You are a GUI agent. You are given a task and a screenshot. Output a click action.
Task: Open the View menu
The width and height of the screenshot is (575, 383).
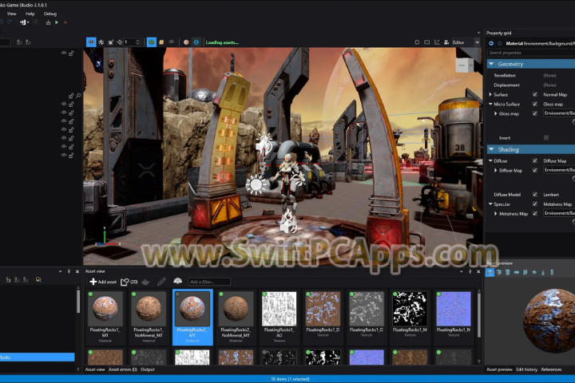(x=12, y=14)
